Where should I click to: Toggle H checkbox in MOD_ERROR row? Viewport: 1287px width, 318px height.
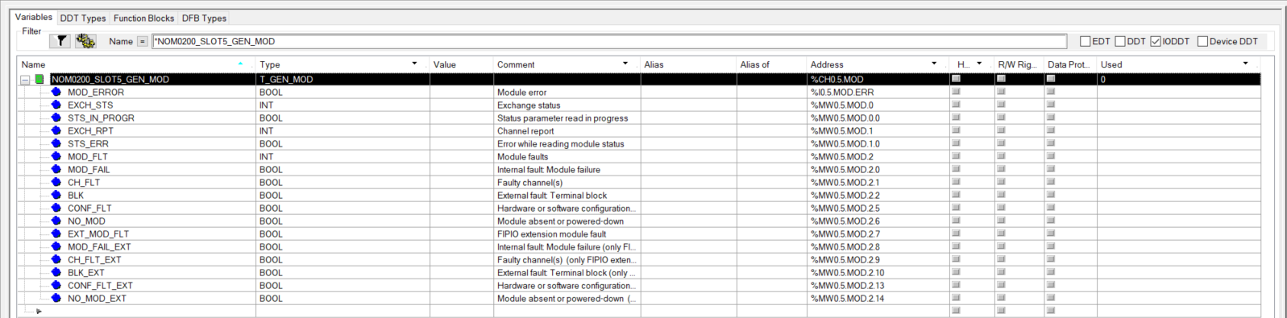(956, 92)
